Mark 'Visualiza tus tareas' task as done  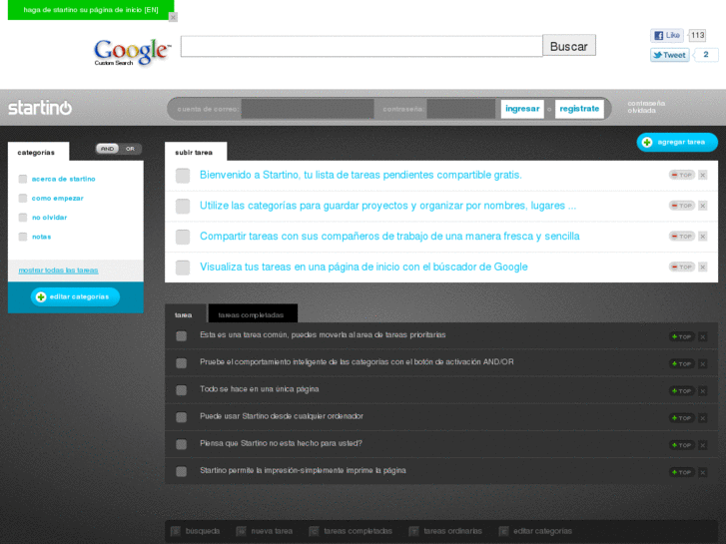[x=183, y=268]
